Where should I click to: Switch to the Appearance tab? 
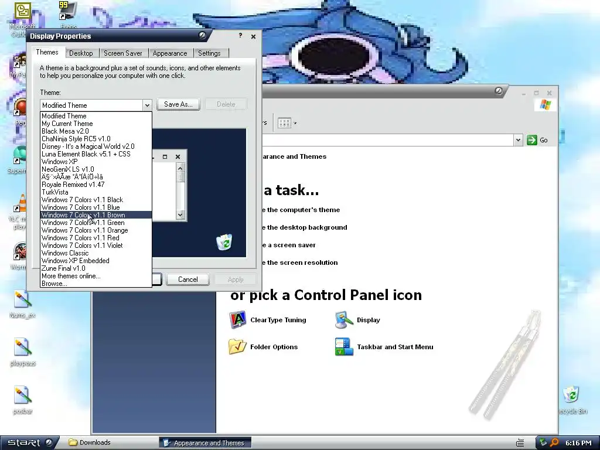170,53
